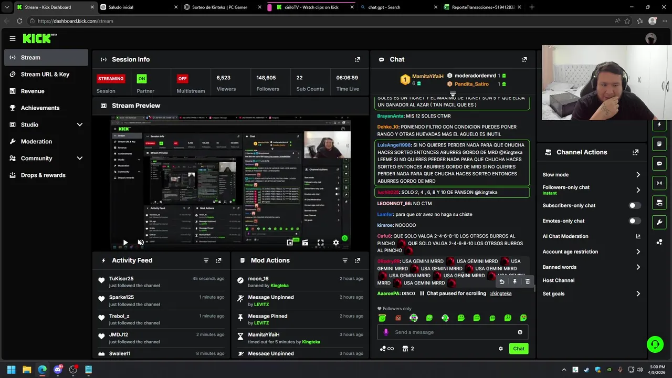This screenshot has width=672, height=378.
Task: Click the profile avatar in the top right
Action: click(651, 38)
